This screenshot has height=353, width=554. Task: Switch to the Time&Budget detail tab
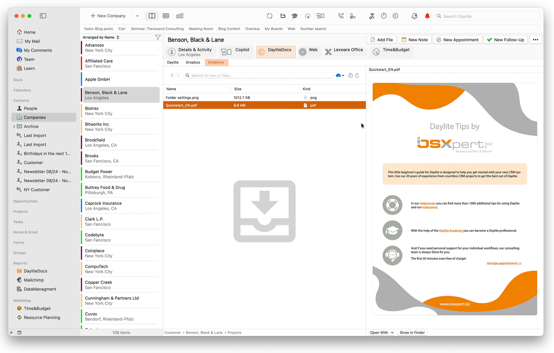pos(391,52)
